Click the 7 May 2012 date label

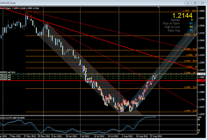coord(15,136)
